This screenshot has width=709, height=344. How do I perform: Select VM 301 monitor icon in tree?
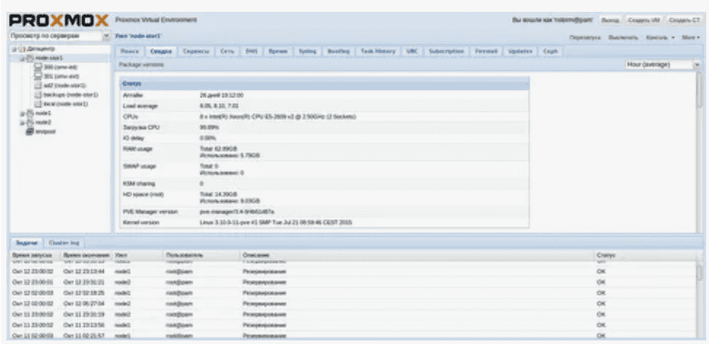pyautogui.click(x=39, y=76)
